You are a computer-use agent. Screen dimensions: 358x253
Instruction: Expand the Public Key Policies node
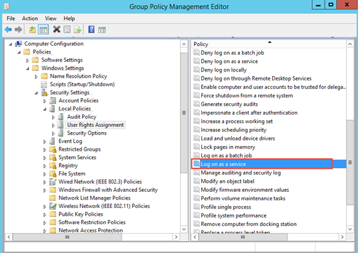(45, 214)
